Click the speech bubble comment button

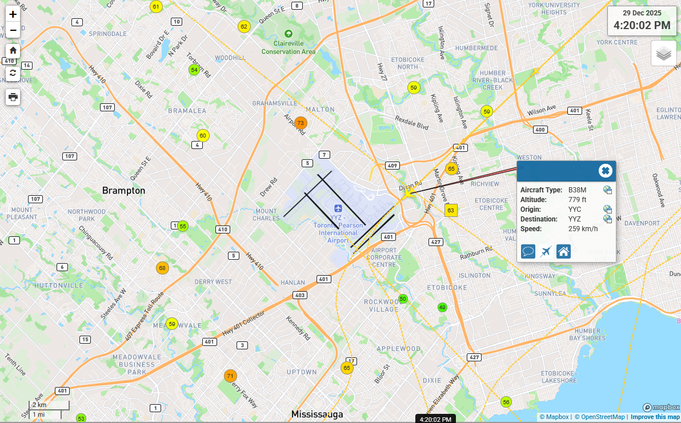[x=528, y=251]
